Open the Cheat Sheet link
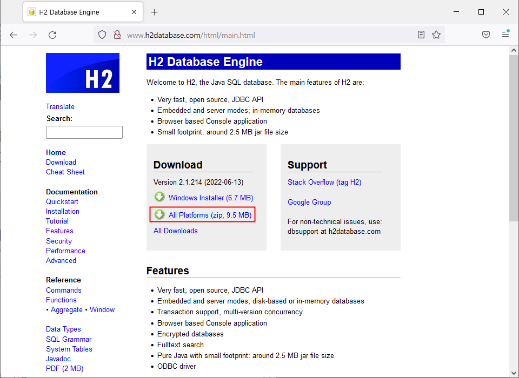The height and width of the screenshot is (378, 519). click(x=65, y=172)
